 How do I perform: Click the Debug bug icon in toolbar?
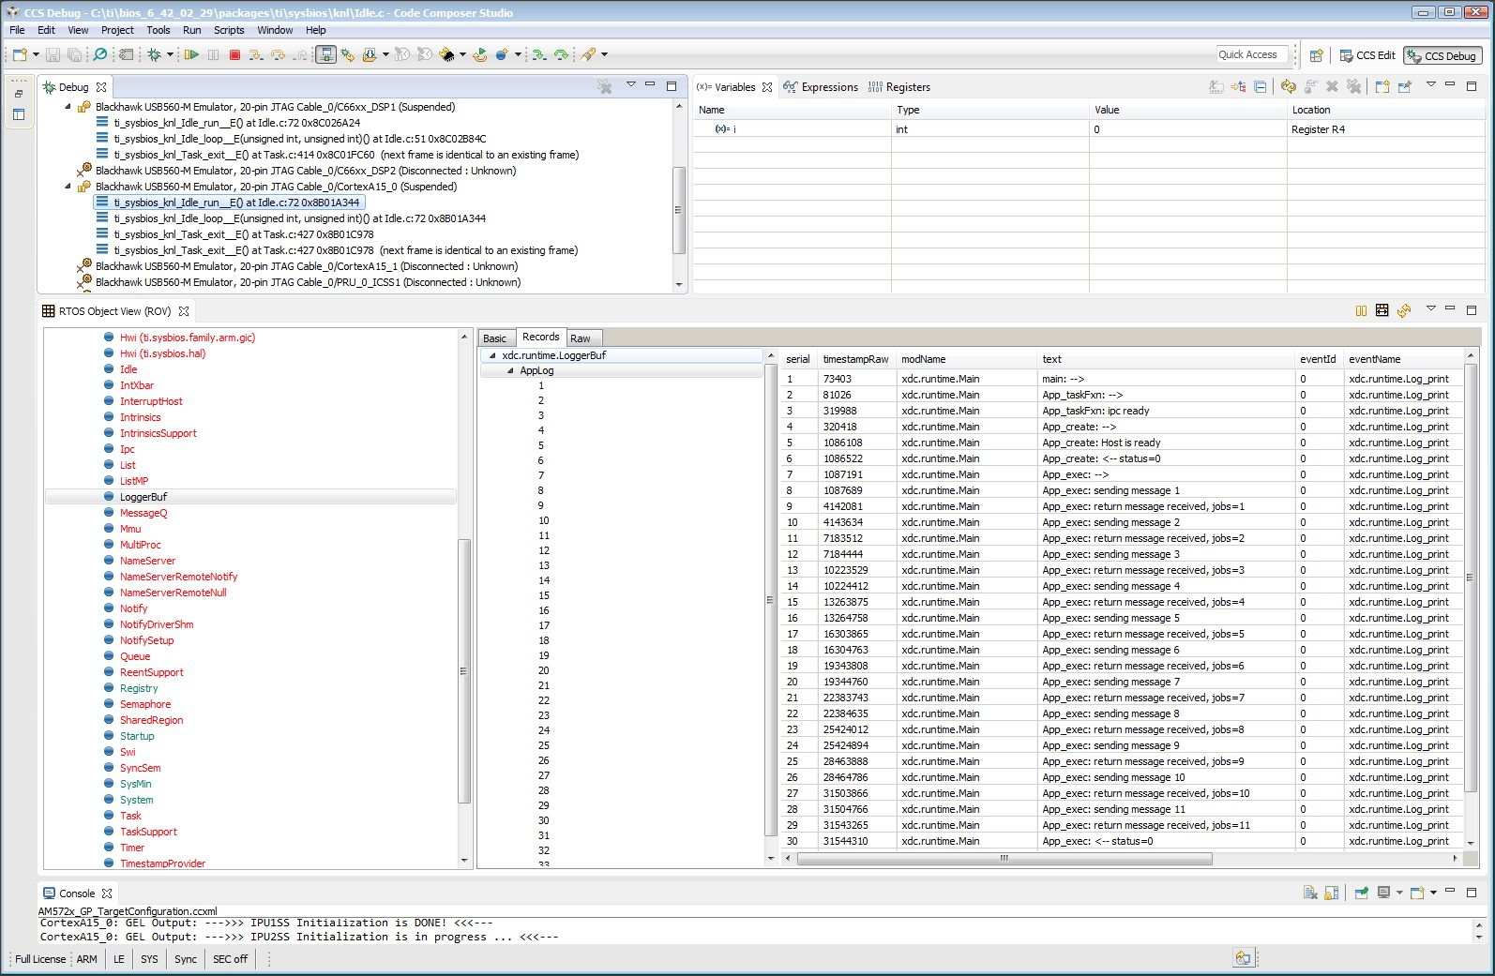coord(155,55)
